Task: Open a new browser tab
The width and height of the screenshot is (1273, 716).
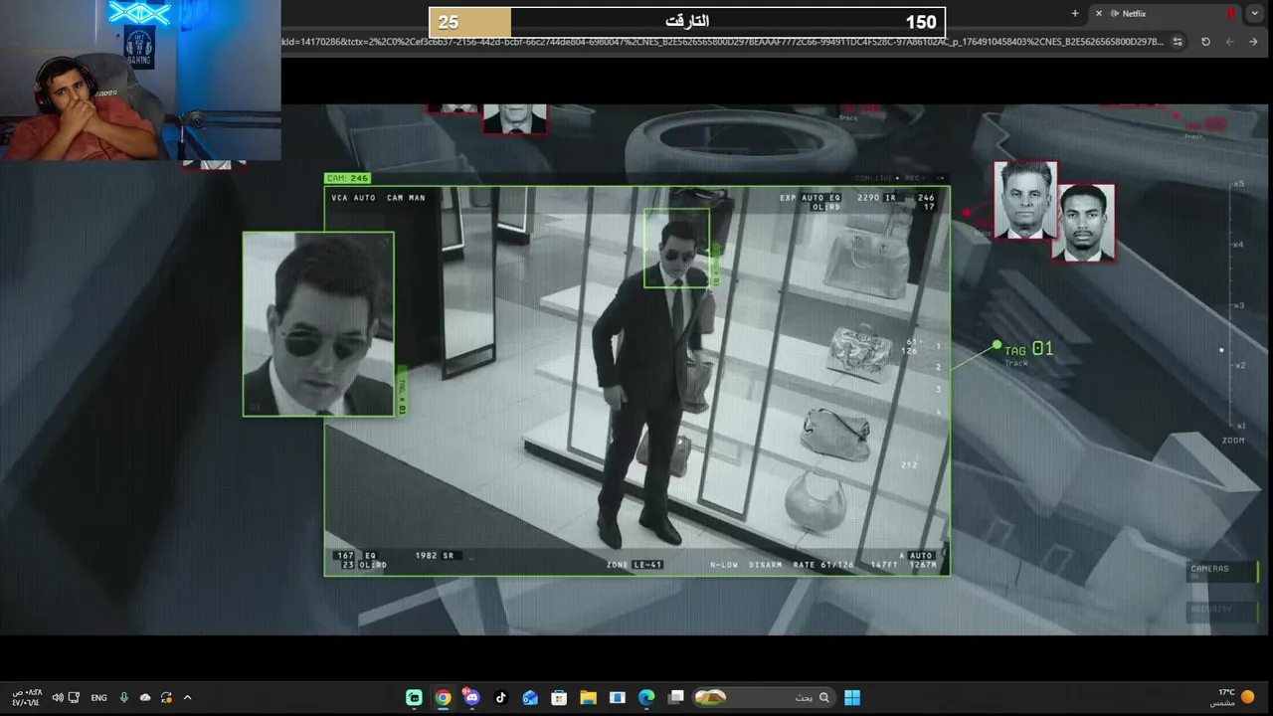Action: point(1075,13)
